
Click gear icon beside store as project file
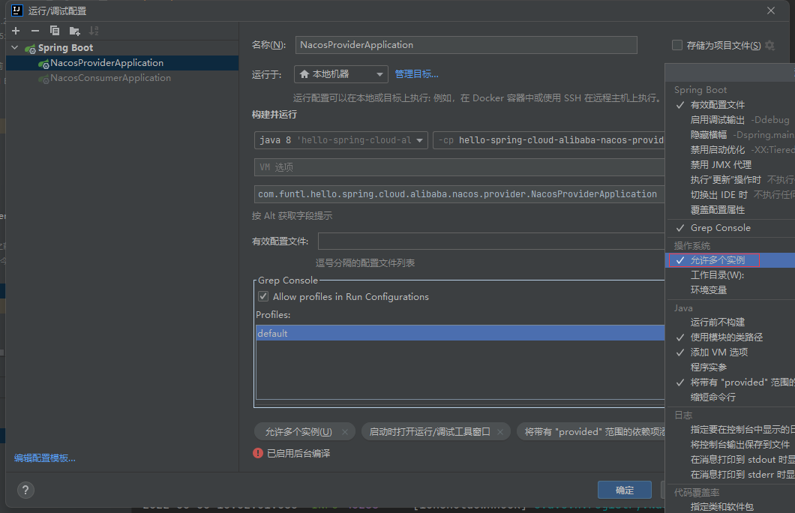tap(769, 45)
